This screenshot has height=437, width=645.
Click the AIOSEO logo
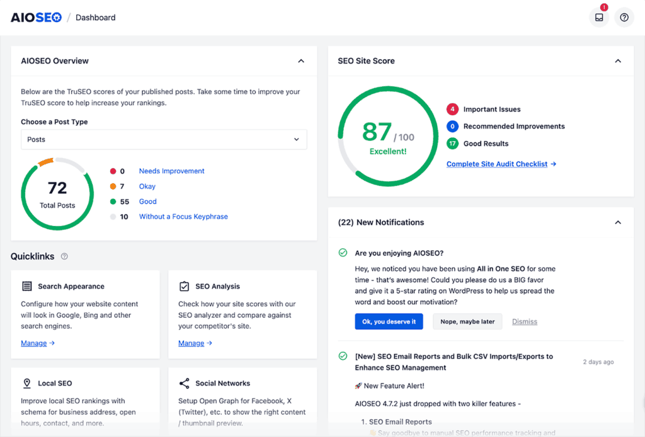click(x=36, y=18)
